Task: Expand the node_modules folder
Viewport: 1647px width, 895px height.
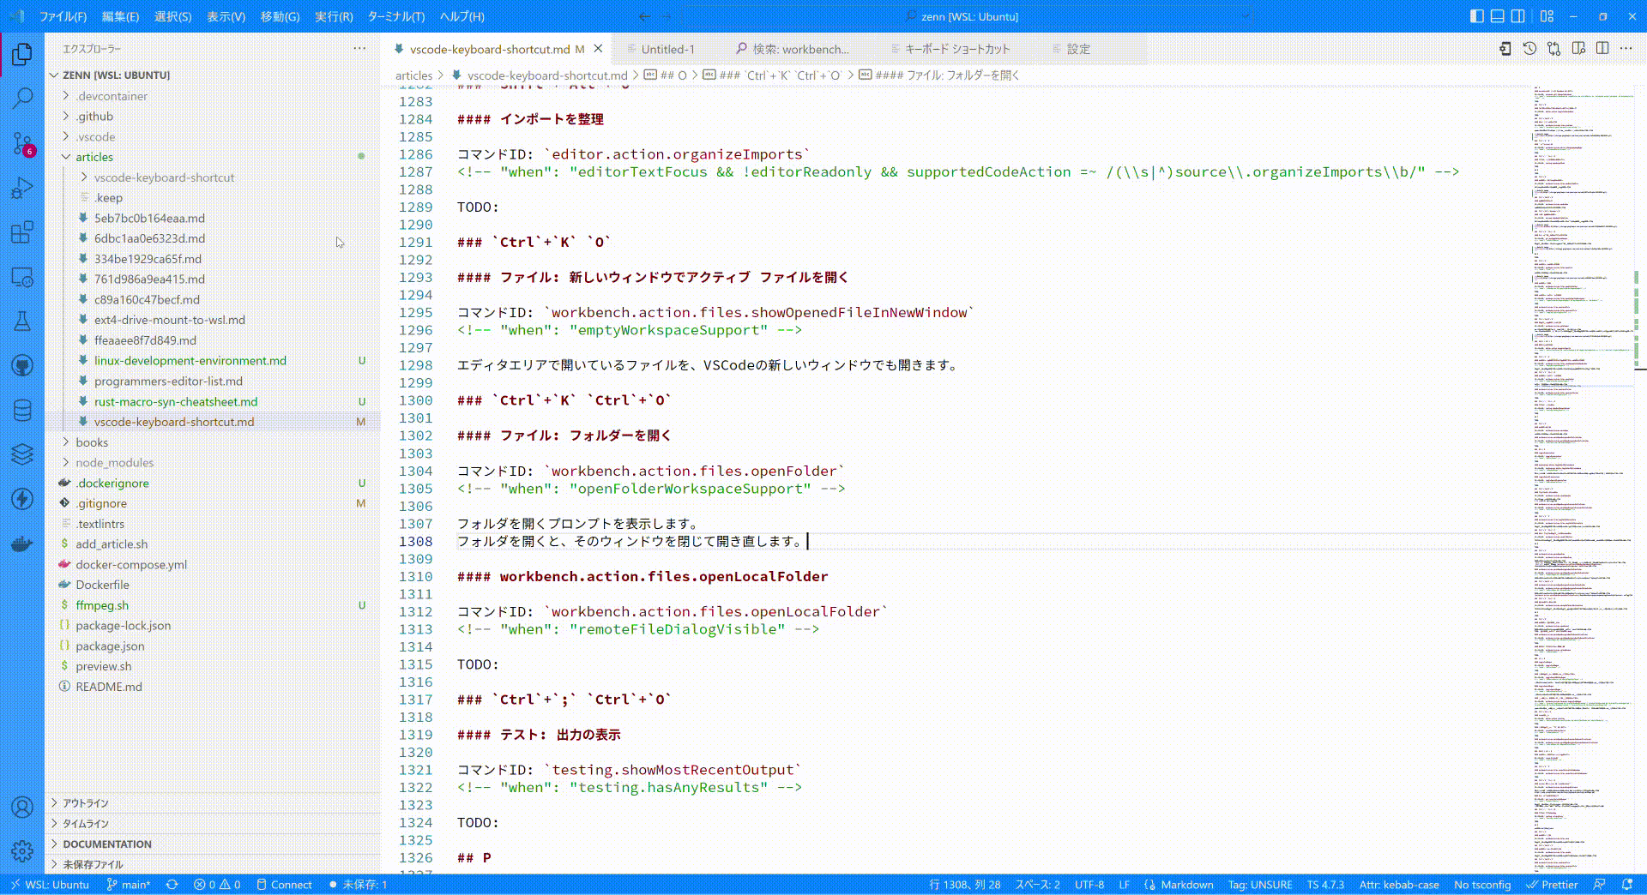Action: tap(213, 463)
